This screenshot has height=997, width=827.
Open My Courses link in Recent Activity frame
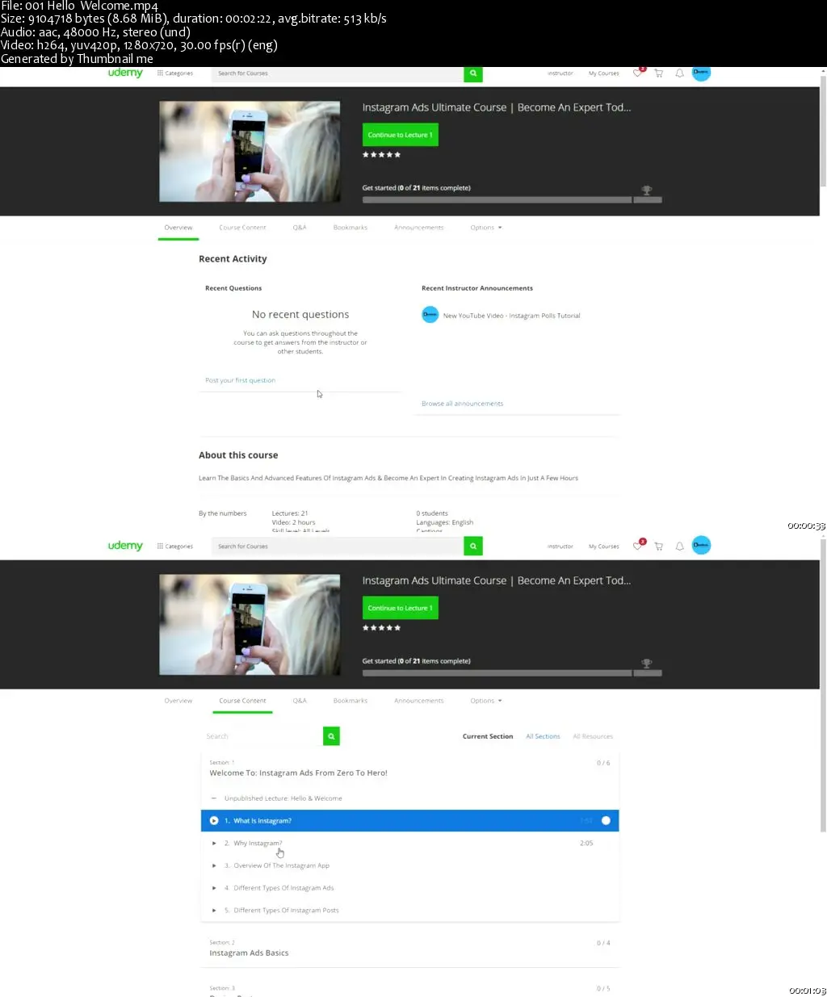(604, 73)
